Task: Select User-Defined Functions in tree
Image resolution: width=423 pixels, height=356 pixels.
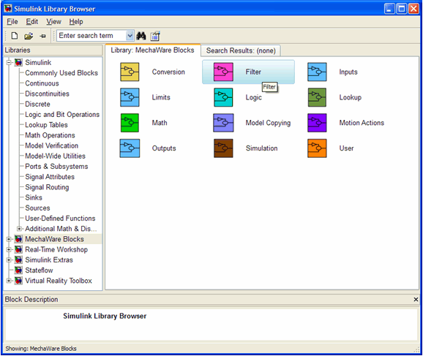Action: tap(60, 219)
